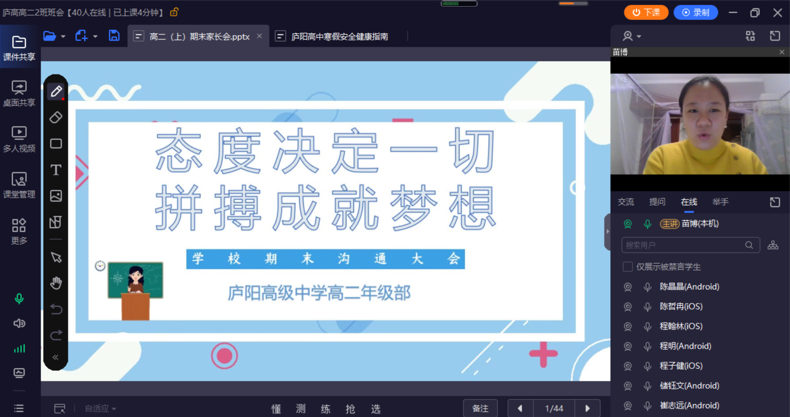Viewport: 790px width, 417px height.
Task: Toggle microphone for 程明(Android)
Action: [x=648, y=346]
